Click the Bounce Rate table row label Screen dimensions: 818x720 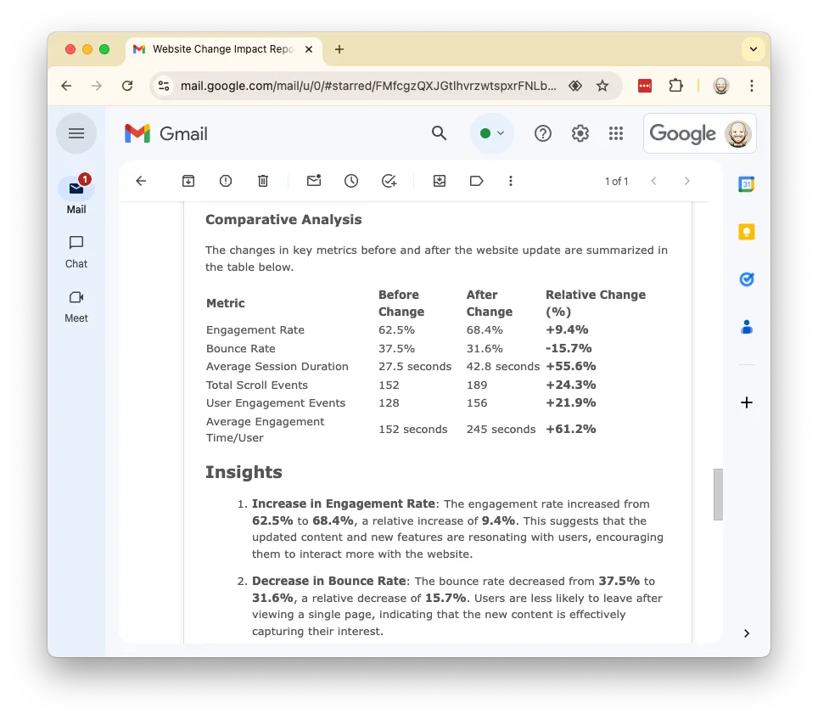click(240, 348)
